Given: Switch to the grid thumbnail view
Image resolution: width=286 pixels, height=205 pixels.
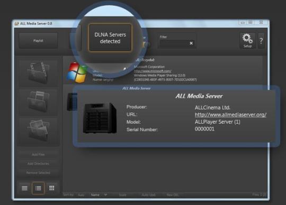Looking at the screenshot, I should click(52, 188).
